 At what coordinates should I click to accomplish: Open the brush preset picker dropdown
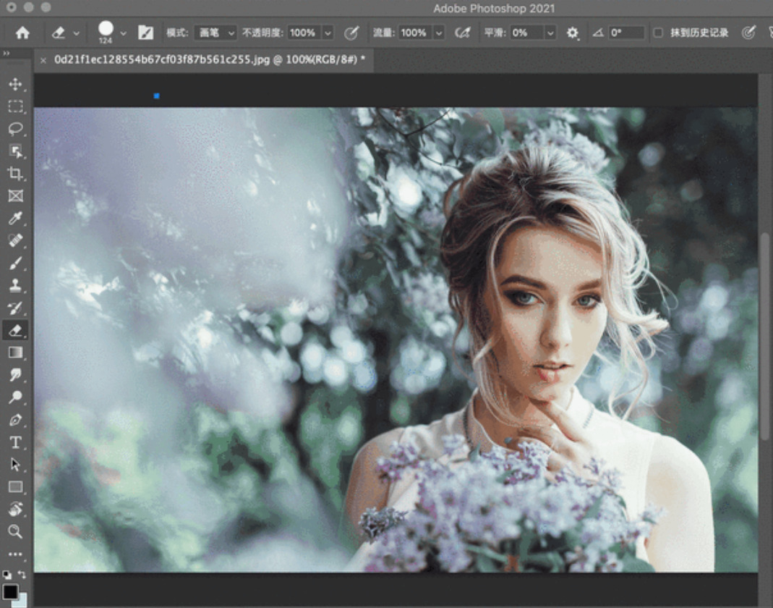[x=123, y=33]
